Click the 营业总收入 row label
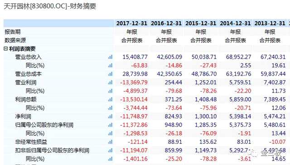The width and height of the screenshot is (290, 165). point(28,57)
